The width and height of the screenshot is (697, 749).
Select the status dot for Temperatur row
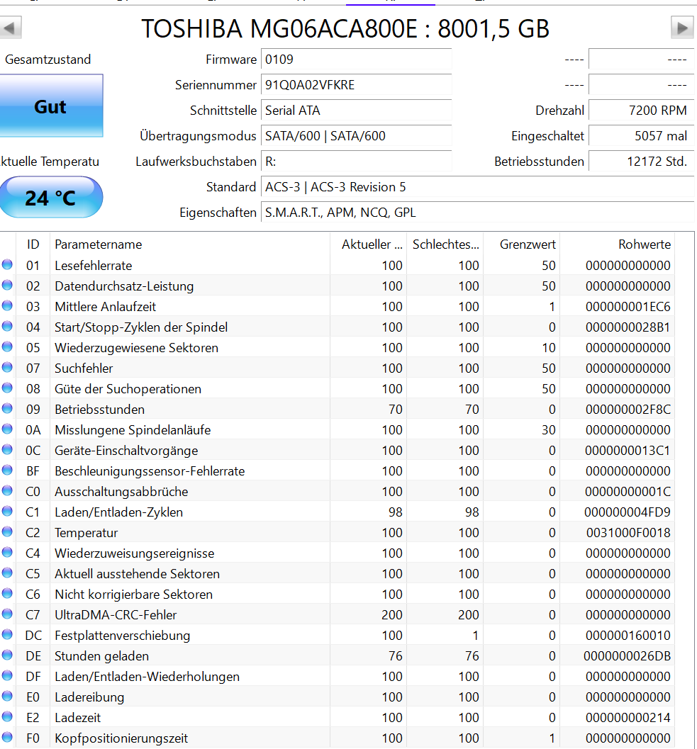coord(7,531)
